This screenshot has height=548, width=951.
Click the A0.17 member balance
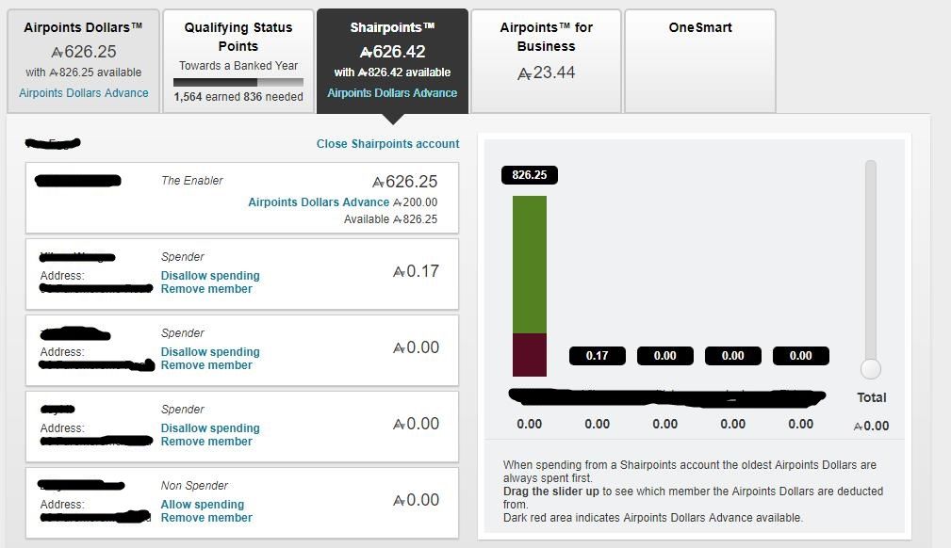pos(416,271)
